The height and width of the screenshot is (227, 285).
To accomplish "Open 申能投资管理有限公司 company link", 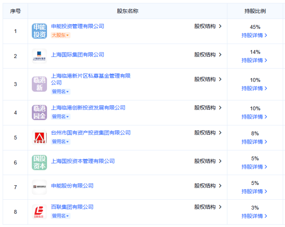I will point(78,26).
